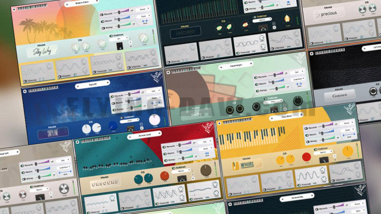The height and width of the screenshot is (214, 381).
Task: Click next preset arrow in green vinyl panel
Action: 250,63
